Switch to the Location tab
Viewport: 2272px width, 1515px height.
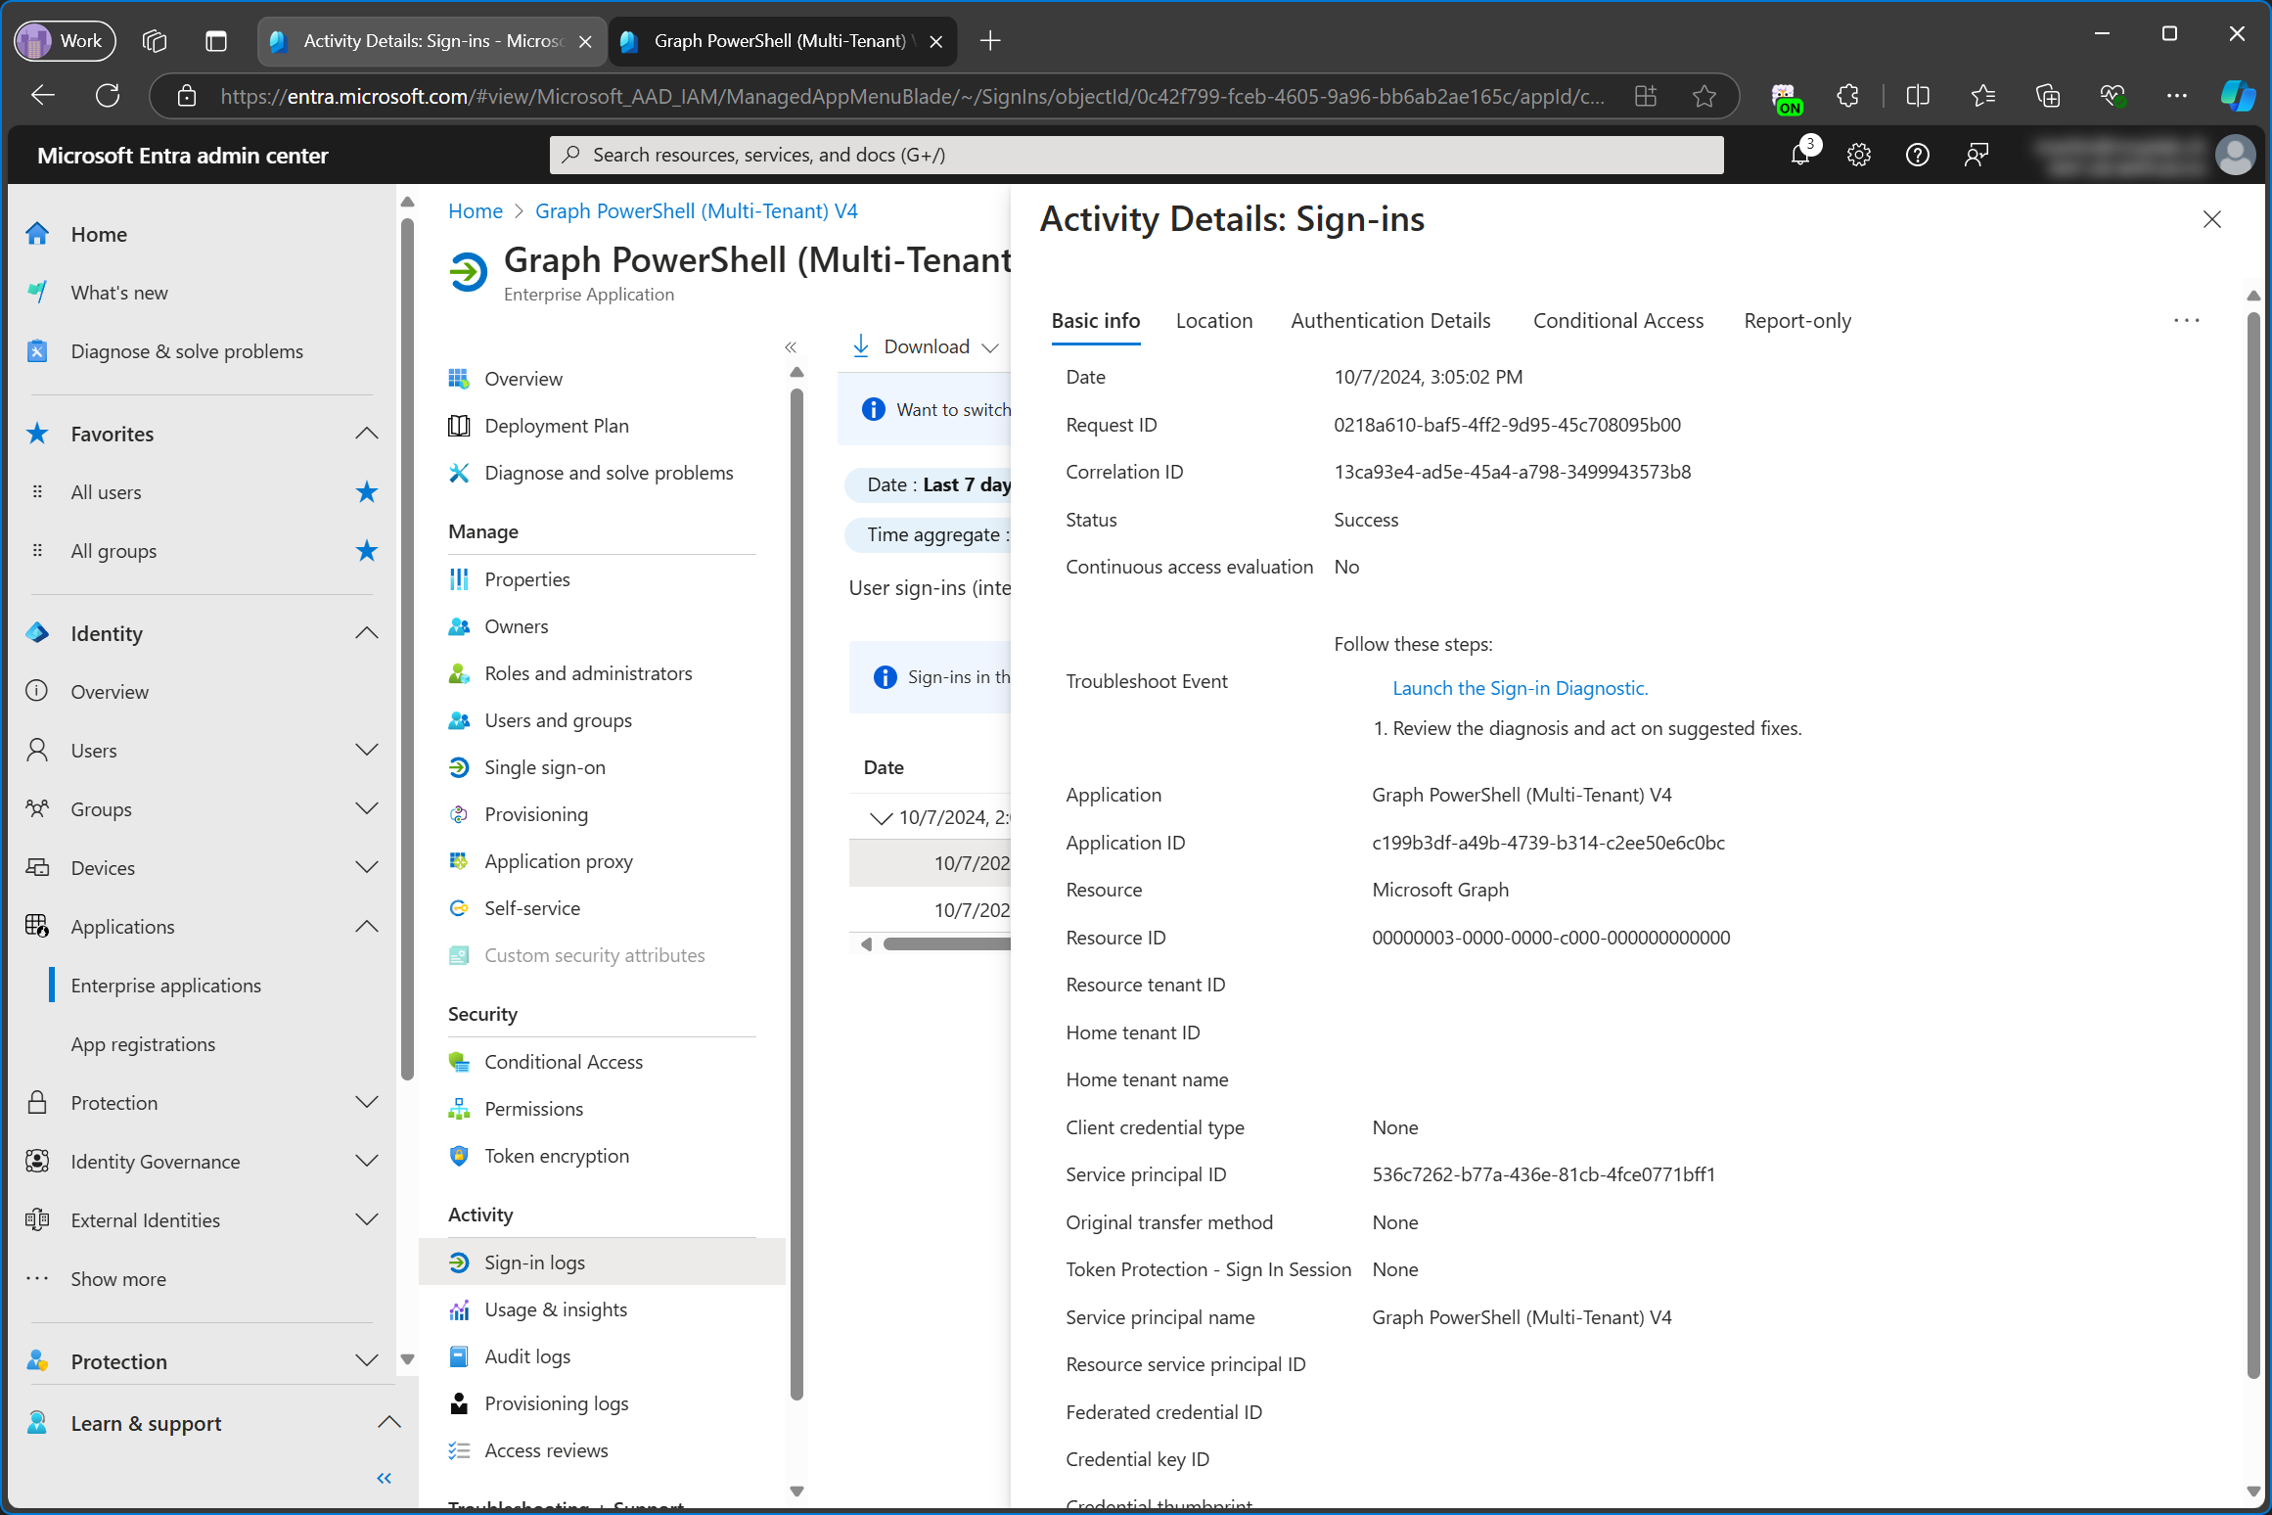coord(1214,321)
